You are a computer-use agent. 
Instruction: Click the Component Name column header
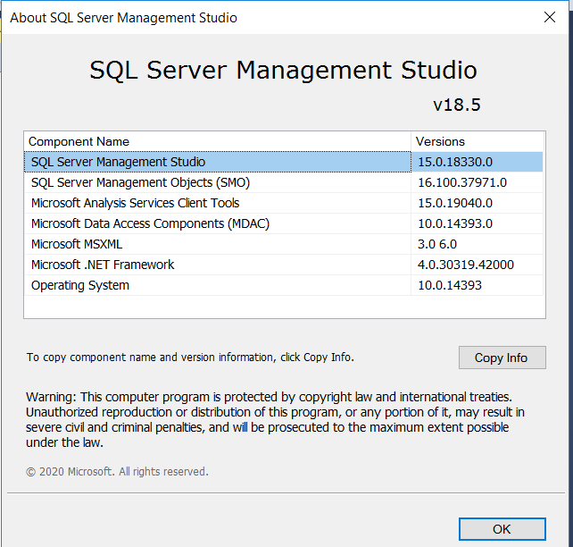218,141
